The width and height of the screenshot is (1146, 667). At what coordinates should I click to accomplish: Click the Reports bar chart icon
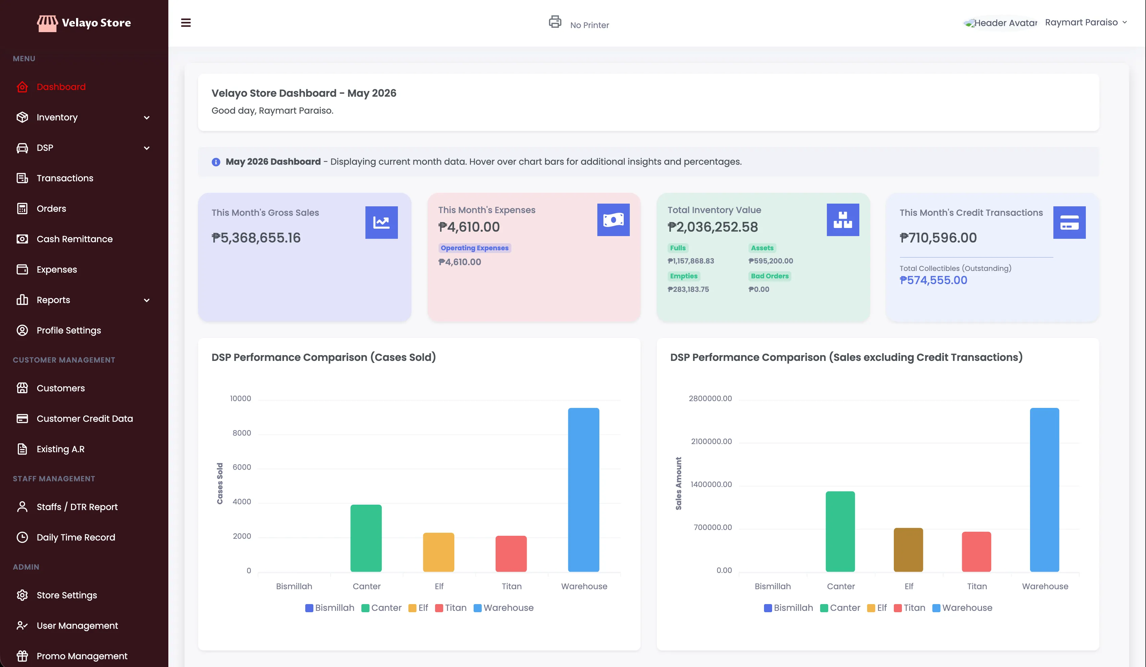click(x=22, y=300)
